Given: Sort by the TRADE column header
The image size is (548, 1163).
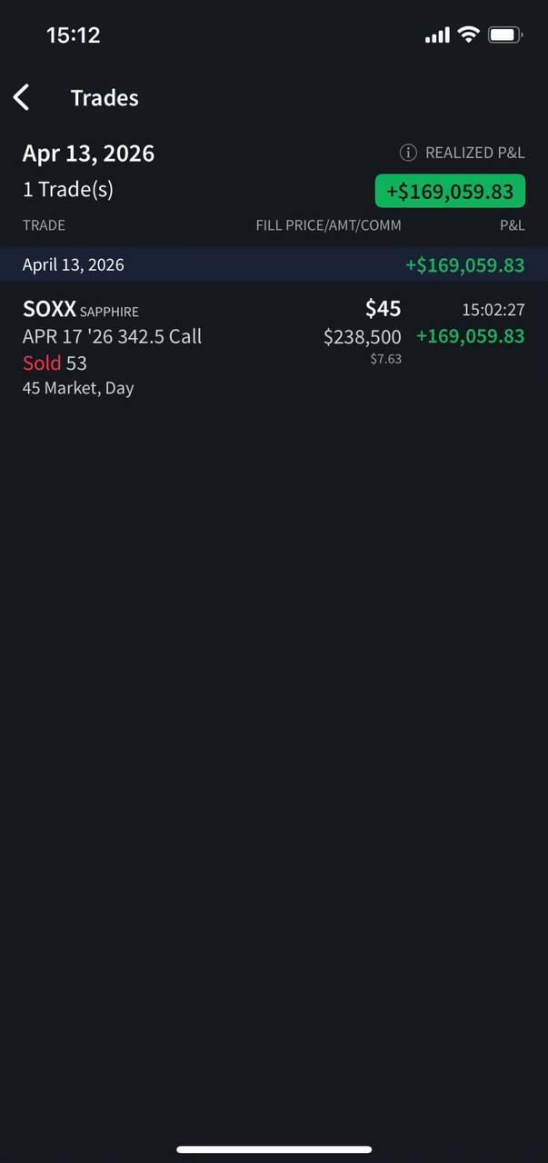Looking at the screenshot, I should point(44,225).
